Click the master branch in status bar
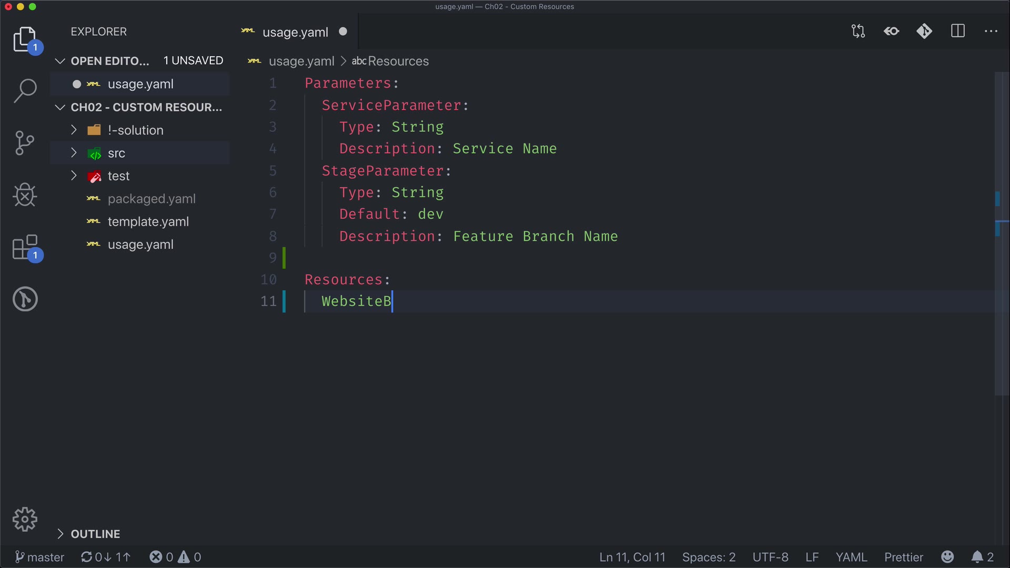1010x568 pixels. pyautogui.click(x=40, y=557)
